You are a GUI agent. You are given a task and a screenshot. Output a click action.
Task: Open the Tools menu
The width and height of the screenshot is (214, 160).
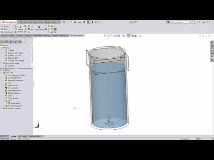(x=41, y=22)
